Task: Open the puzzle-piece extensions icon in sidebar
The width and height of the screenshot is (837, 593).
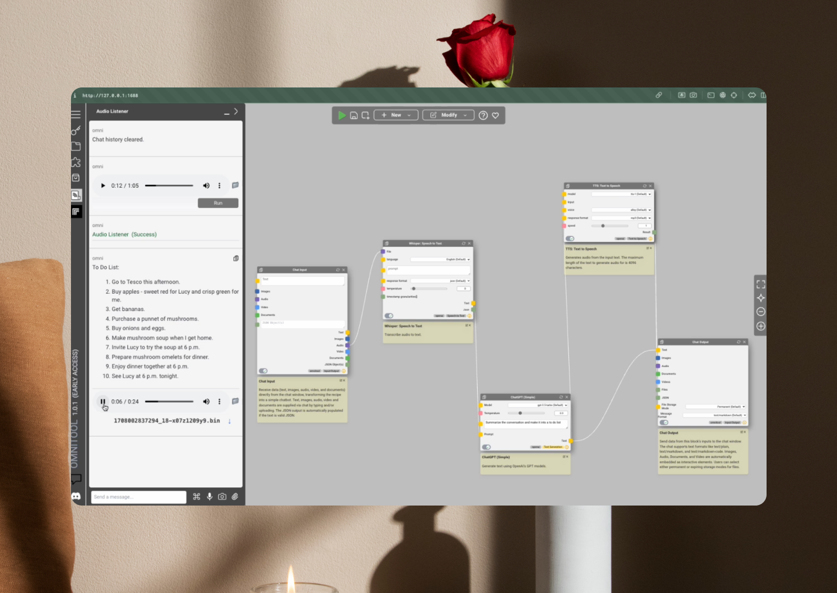Action: pos(76,162)
